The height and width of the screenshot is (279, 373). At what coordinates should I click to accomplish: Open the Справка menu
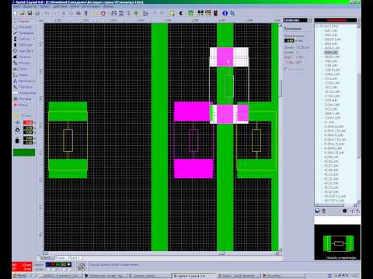click(x=107, y=6)
